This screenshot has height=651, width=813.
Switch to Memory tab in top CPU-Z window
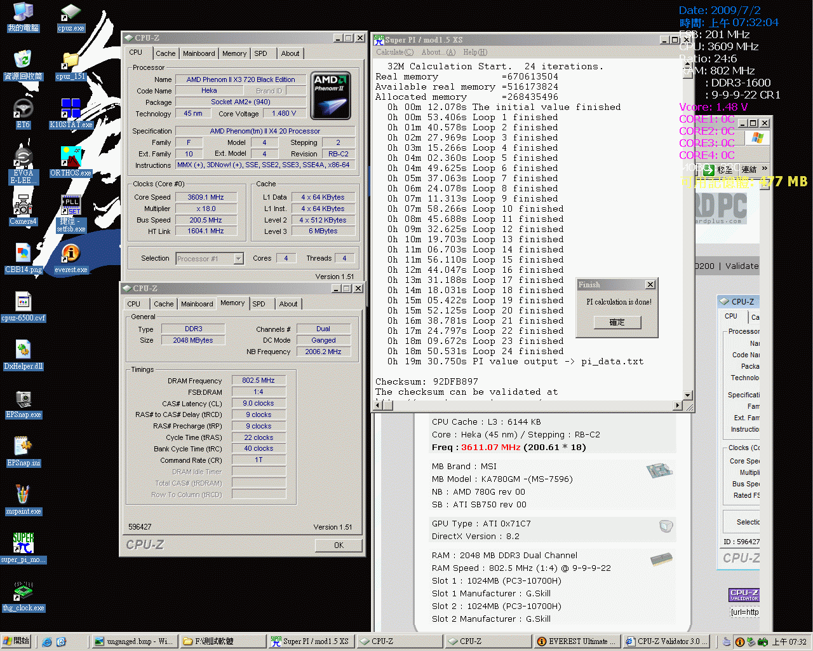tap(234, 54)
